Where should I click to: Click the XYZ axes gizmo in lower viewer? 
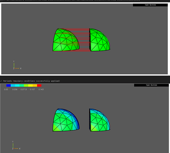[16, 145]
